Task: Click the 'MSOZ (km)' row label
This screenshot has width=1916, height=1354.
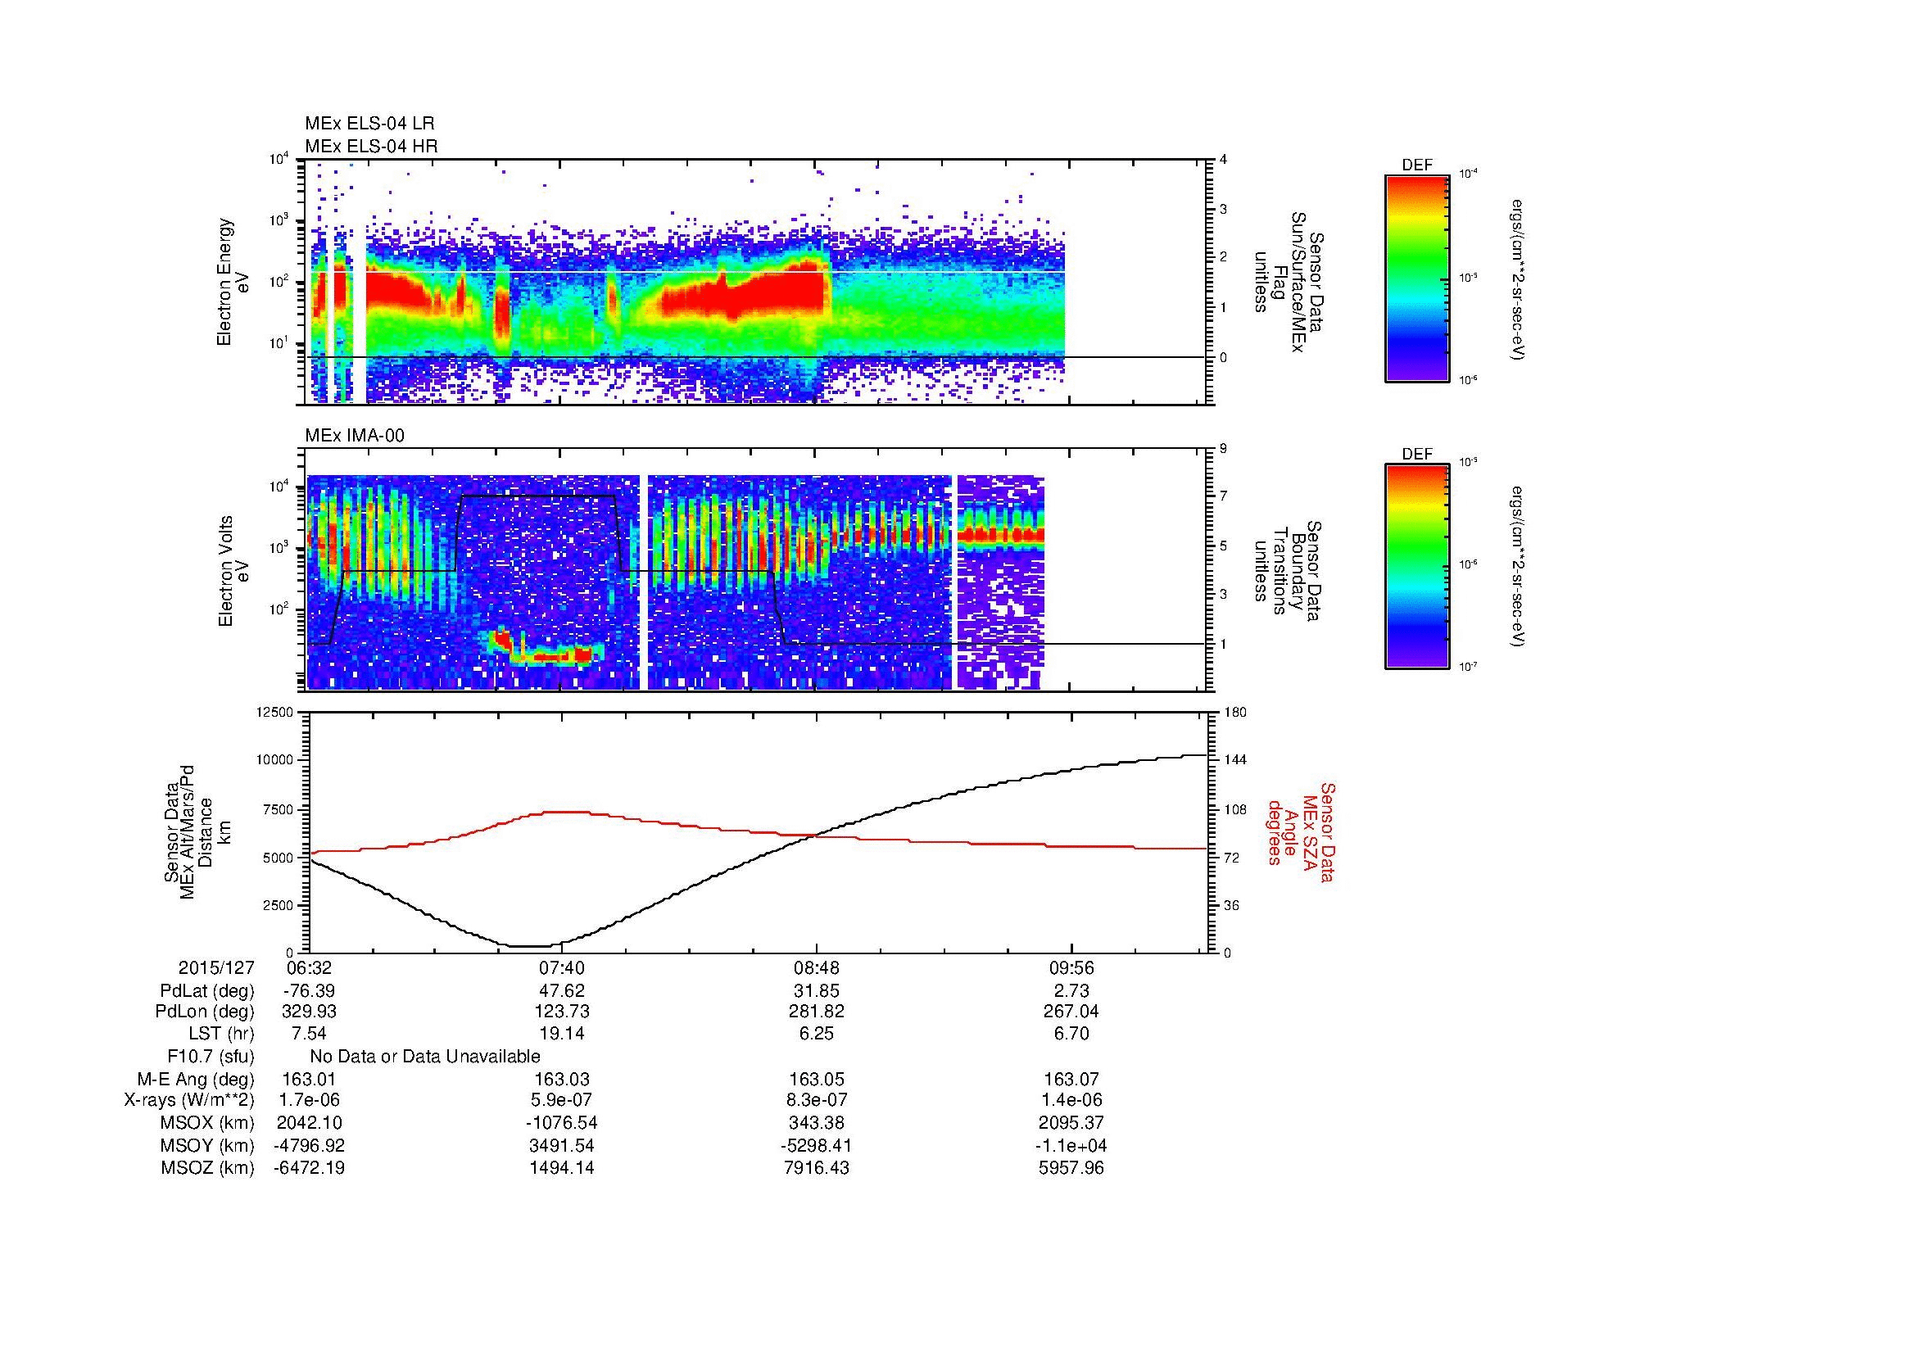Action: coord(207,1168)
